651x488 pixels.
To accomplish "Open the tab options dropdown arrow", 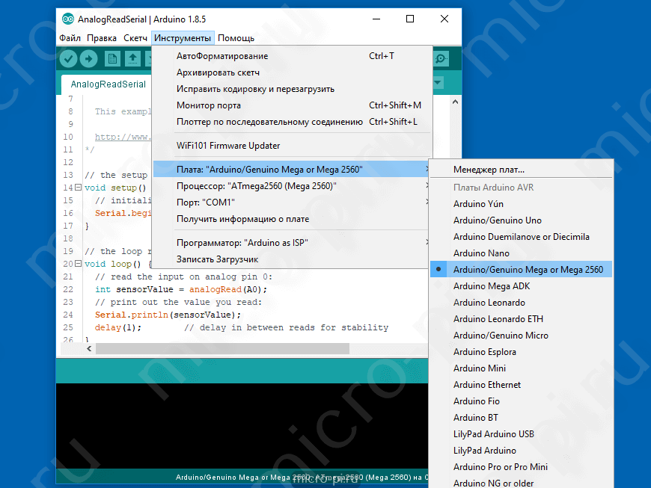I will pos(438,83).
